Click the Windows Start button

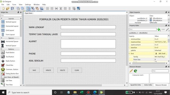point(3,92)
